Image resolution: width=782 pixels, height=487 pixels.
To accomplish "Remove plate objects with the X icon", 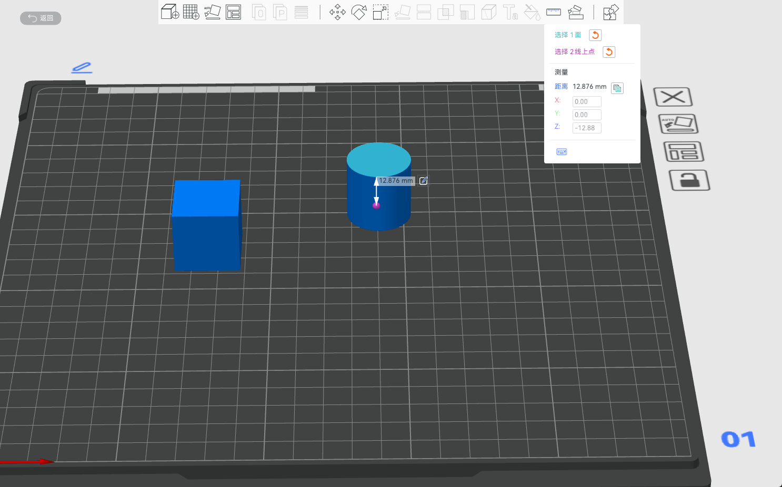I will point(673,97).
